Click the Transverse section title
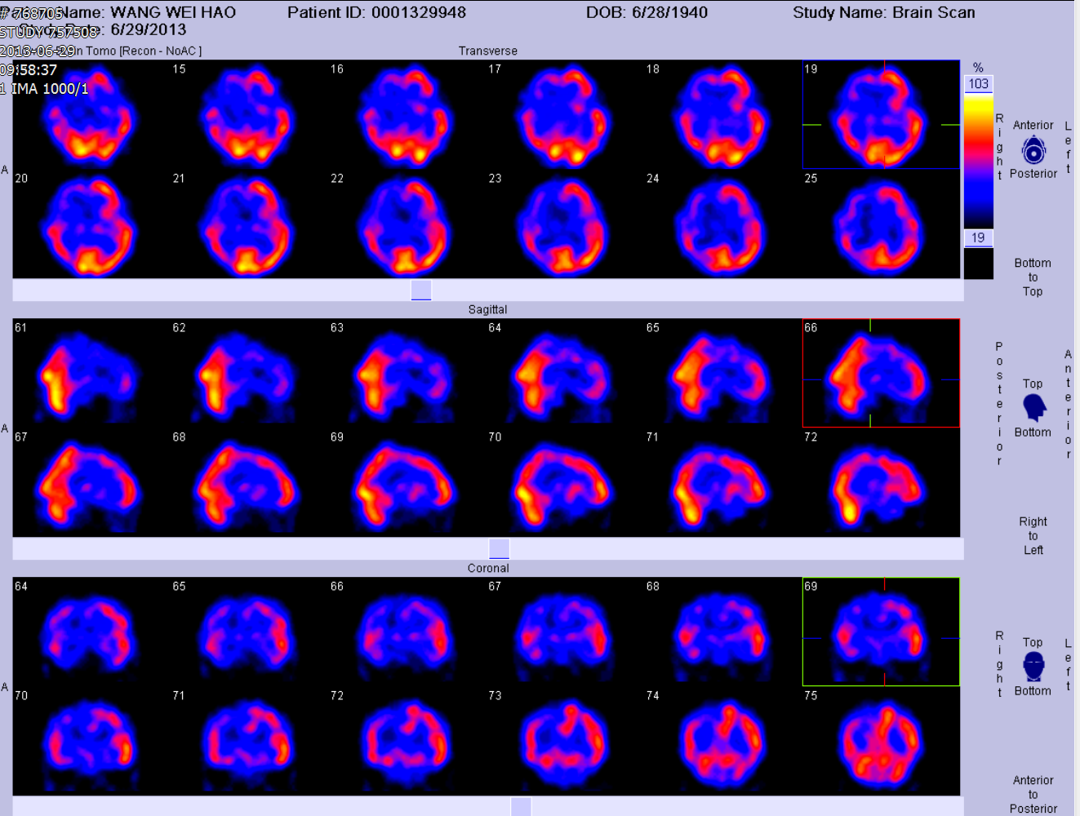This screenshot has height=816, width=1080. (487, 51)
